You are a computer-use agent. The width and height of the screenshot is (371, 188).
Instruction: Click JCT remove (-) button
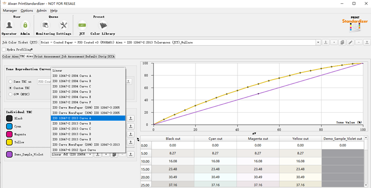359,42
